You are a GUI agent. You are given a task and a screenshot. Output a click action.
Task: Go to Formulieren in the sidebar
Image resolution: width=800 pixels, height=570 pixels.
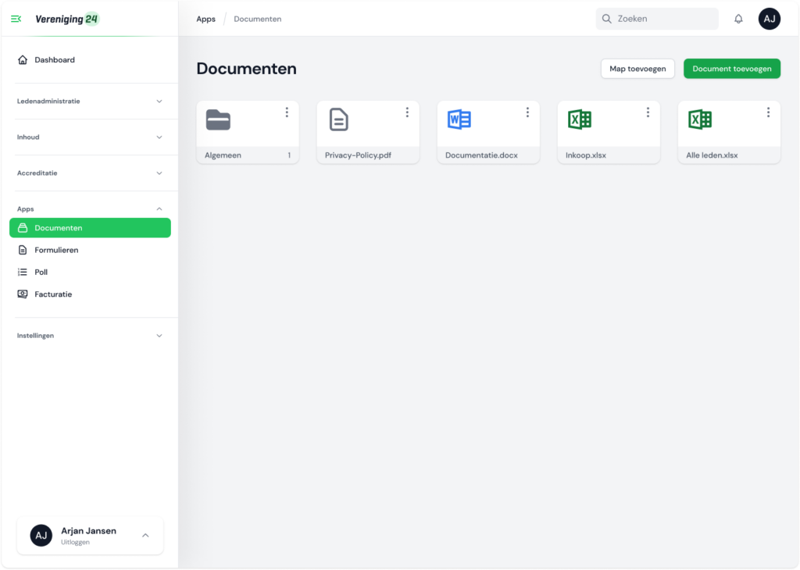[x=56, y=250]
